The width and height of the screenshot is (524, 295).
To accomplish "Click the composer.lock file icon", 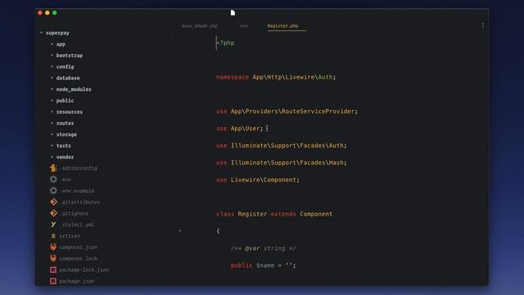I will [53, 258].
